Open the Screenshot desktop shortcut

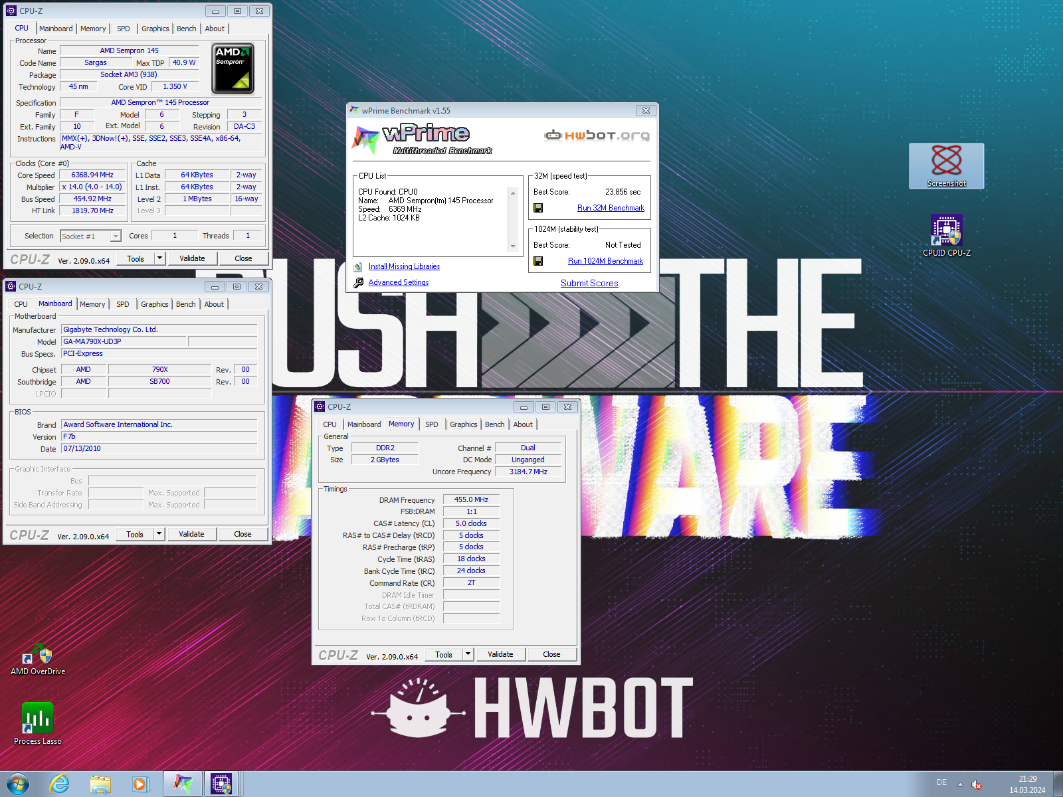(946, 166)
